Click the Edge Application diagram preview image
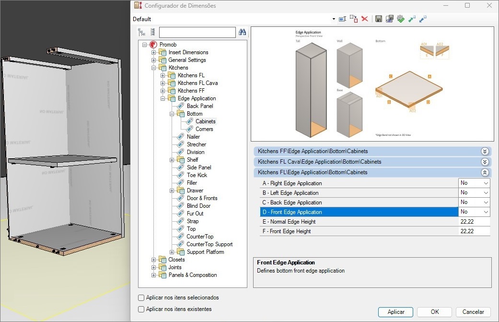 coord(372,84)
